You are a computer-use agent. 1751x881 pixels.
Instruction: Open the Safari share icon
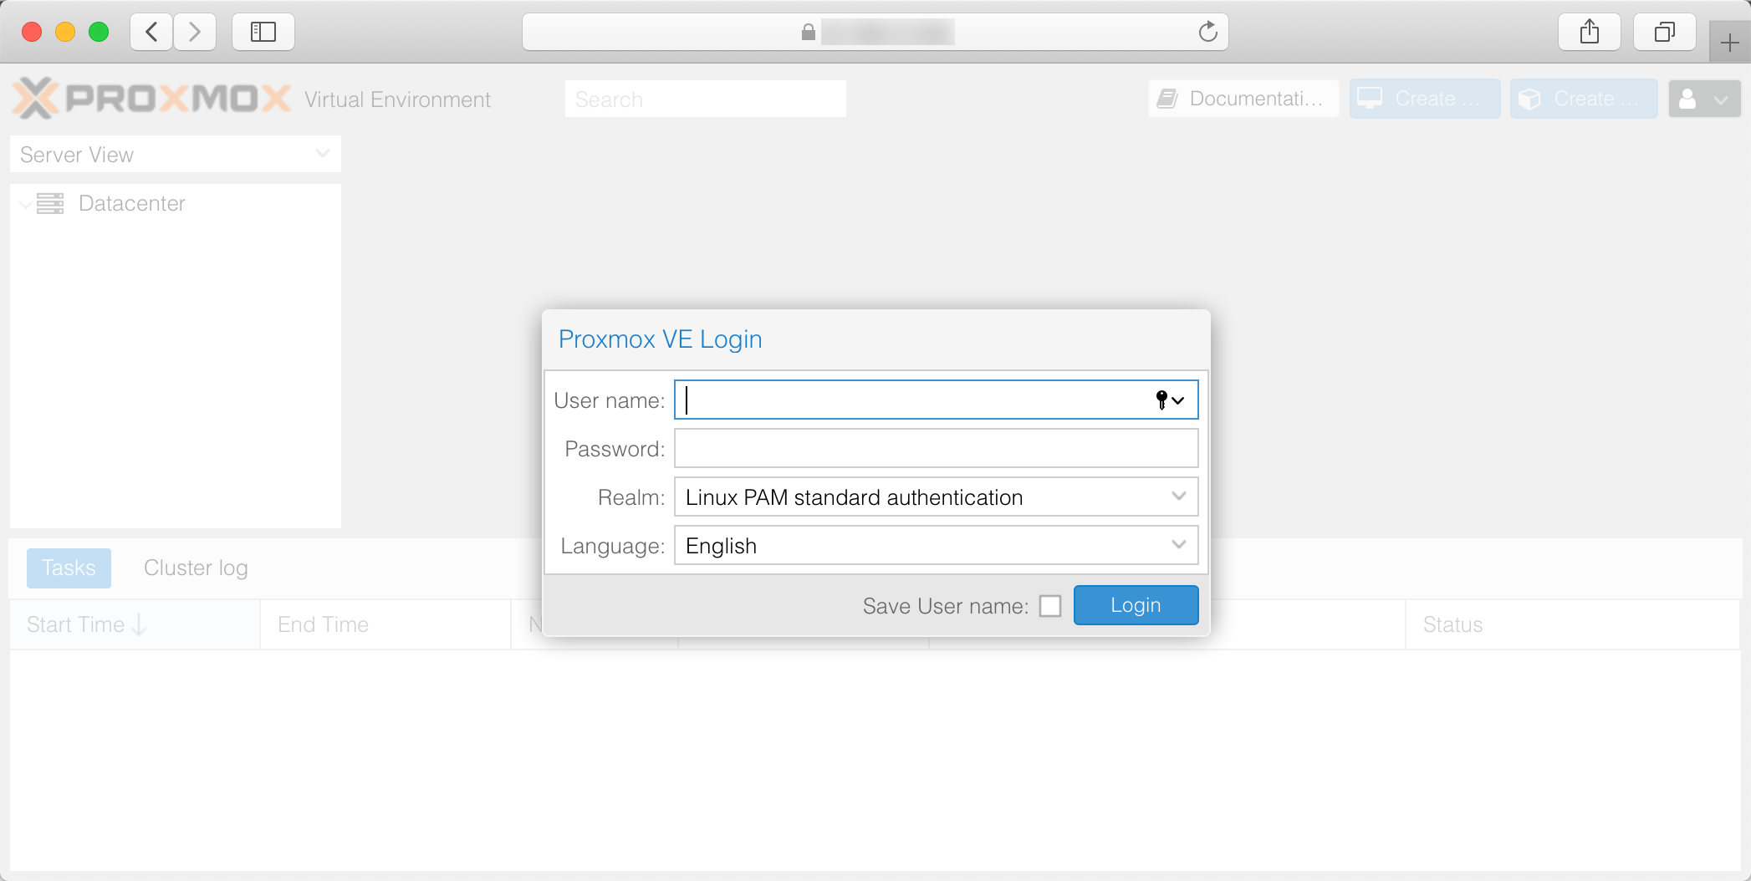tap(1589, 32)
